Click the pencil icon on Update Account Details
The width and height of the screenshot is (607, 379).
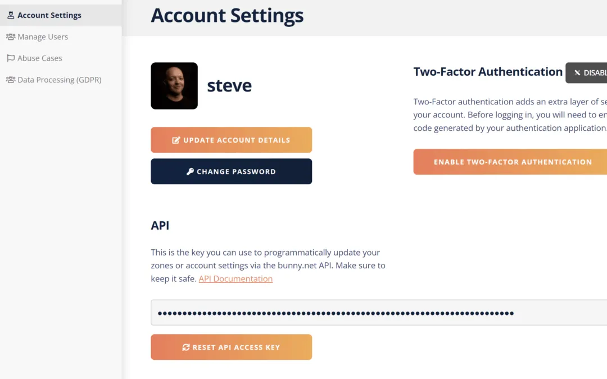[x=176, y=140]
